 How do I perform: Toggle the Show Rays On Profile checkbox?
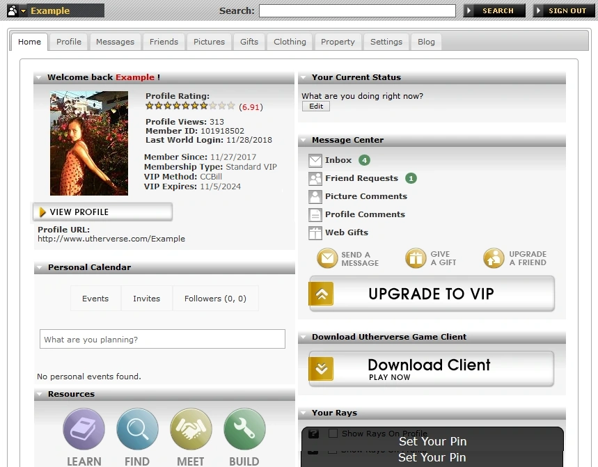333,434
